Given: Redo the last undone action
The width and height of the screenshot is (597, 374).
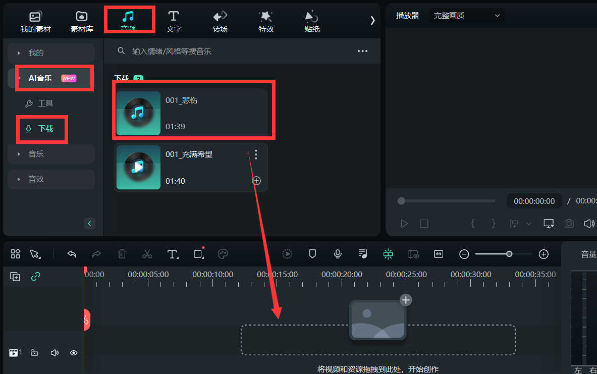Looking at the screenshot, I should (x=97, y=254).
